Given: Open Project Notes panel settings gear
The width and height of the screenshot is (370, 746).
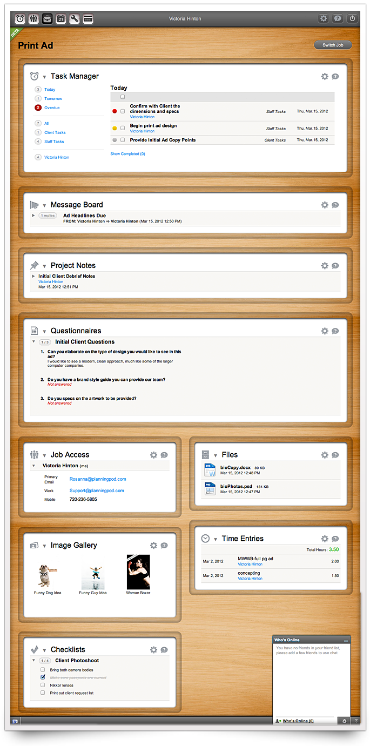Looking at the screenshot, I should (325, 266).
